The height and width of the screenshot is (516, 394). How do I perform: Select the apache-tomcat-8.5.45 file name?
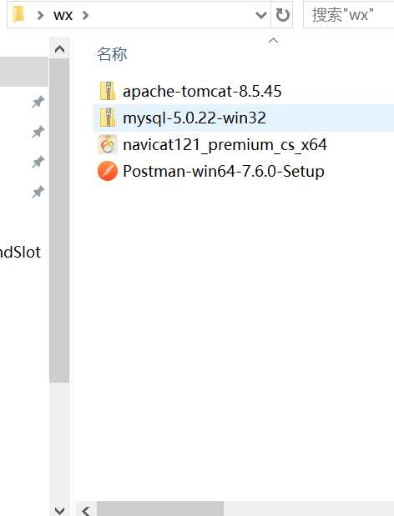pyautogui.click(x=202, y=91)
